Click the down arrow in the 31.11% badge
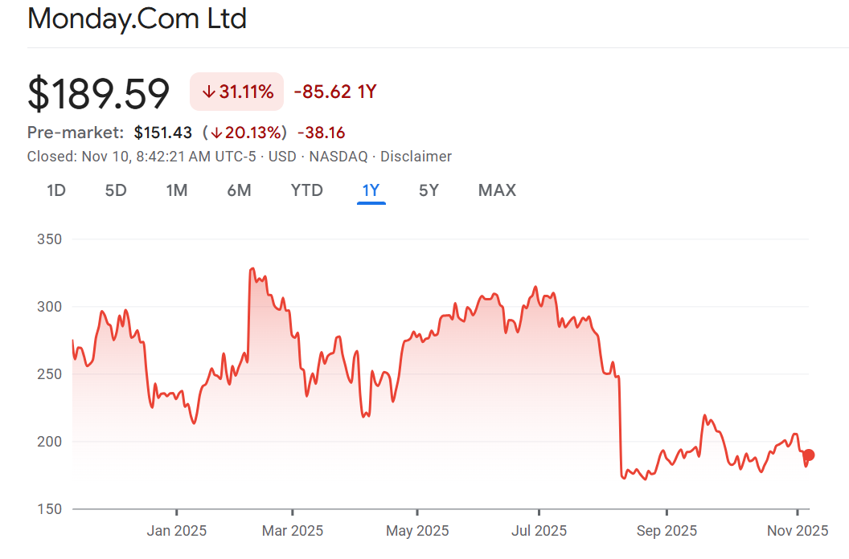Viewport: 849px width, 559px height. (208, 92)
